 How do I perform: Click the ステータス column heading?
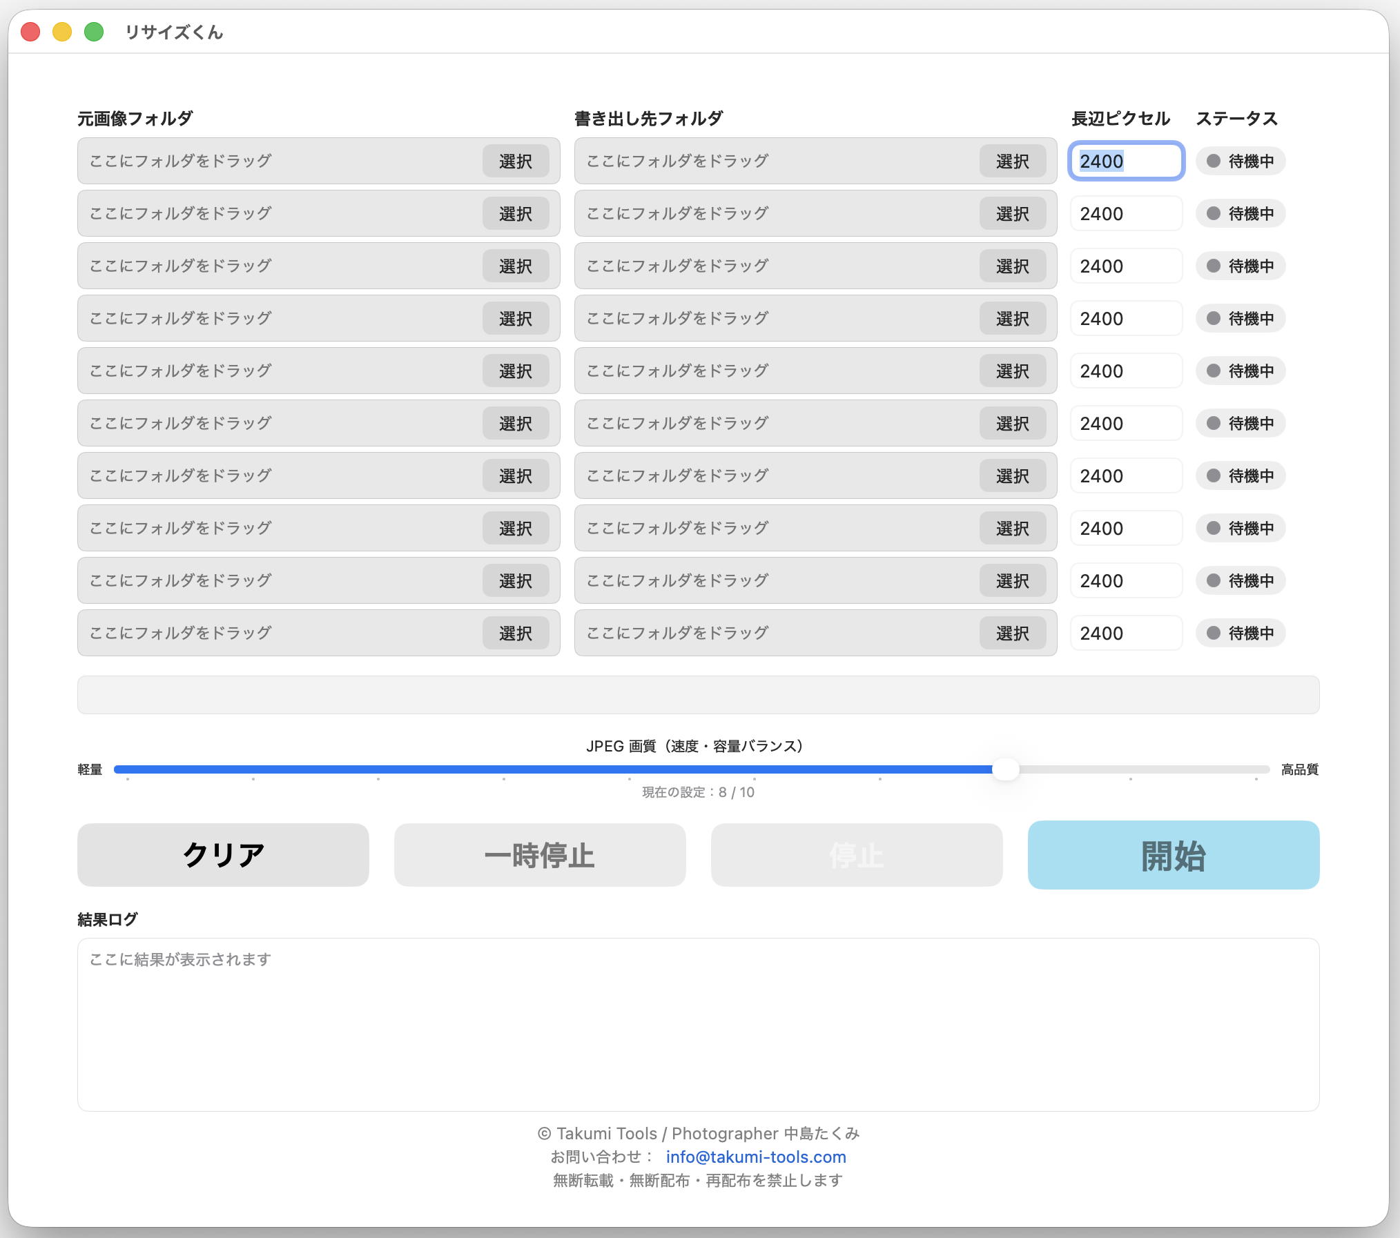(1237, 119)
